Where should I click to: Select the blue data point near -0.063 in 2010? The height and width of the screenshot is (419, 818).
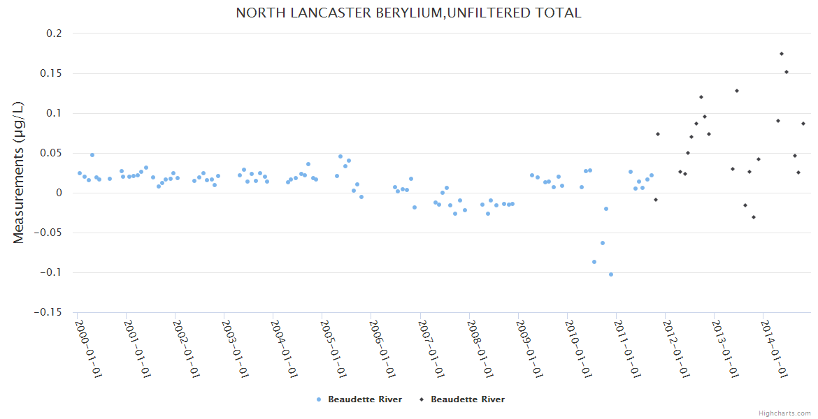pos(603,243)
